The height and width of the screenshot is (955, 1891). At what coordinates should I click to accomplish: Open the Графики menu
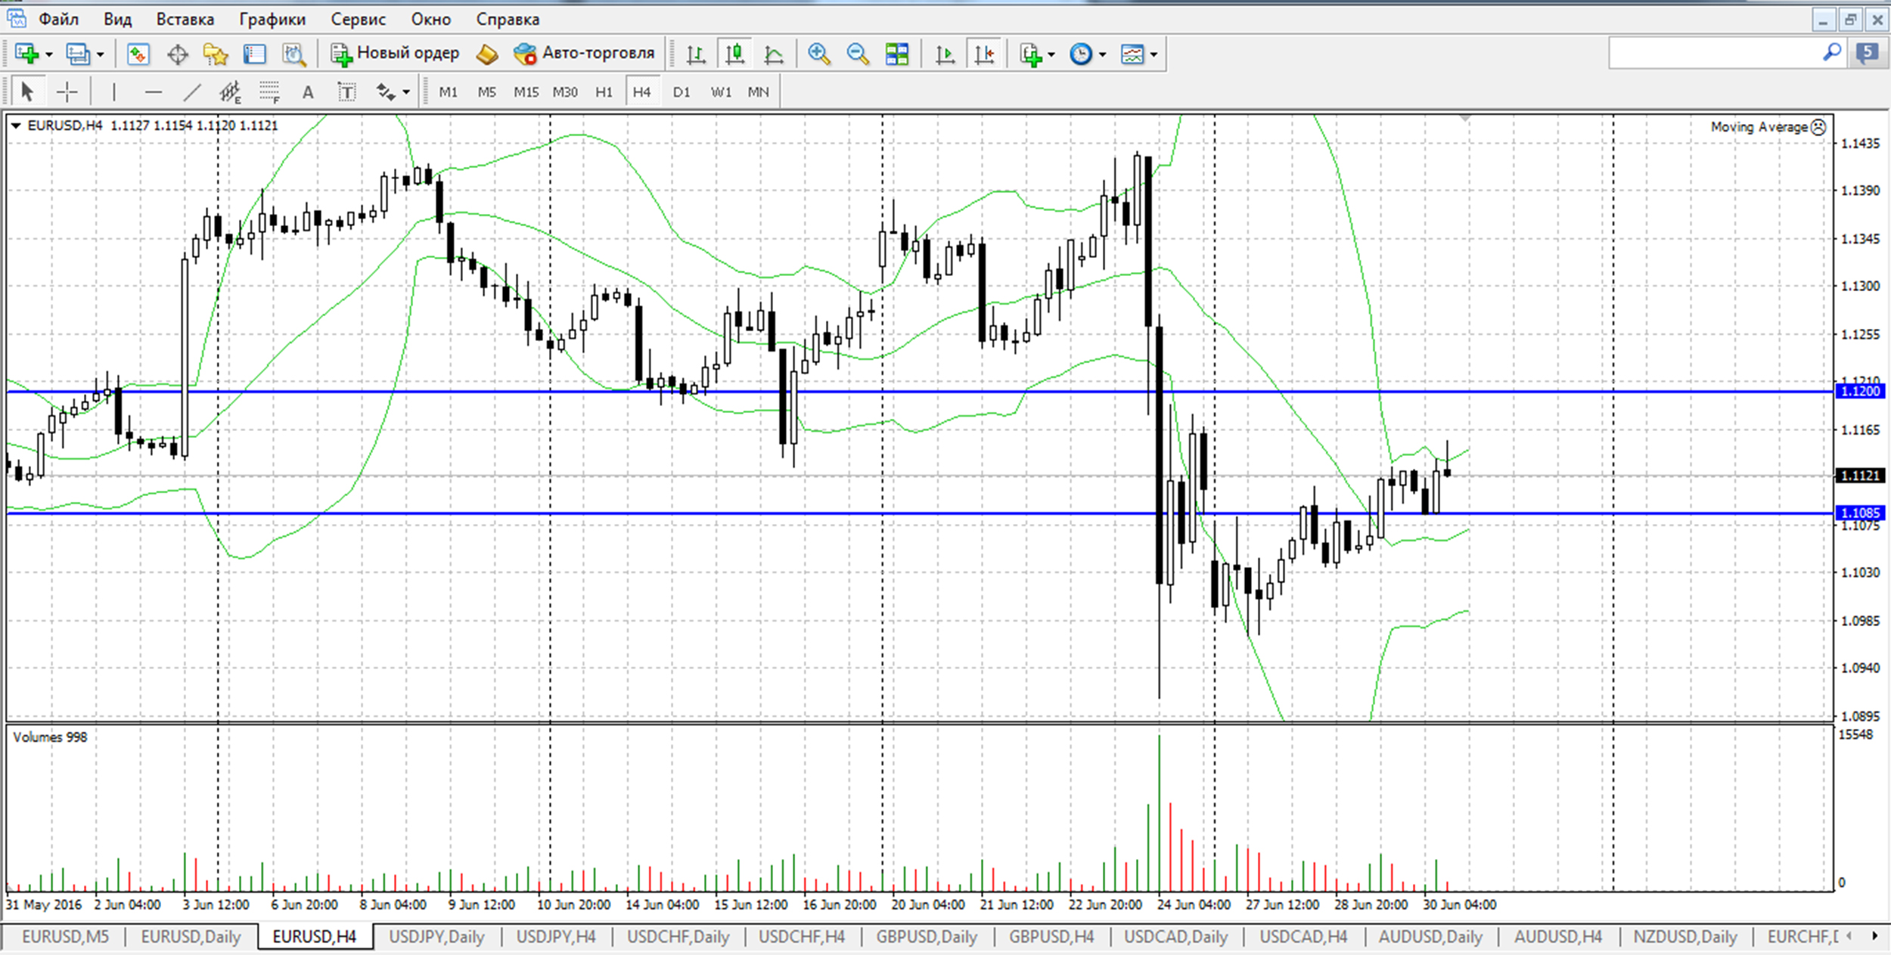coord(272,19)
